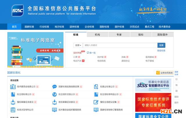The image size is (186, 118).
Task: Open 技术委员会信息公示 icon
Action: pos(13,86)
